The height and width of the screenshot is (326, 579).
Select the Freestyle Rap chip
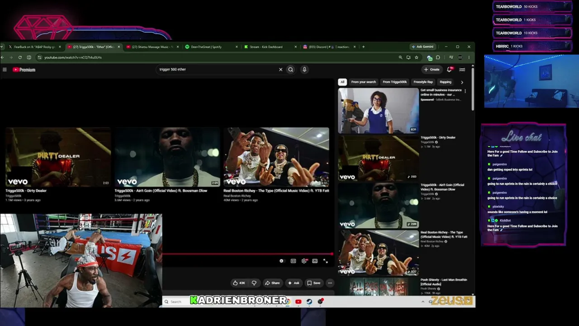click(x=423, y=82)
